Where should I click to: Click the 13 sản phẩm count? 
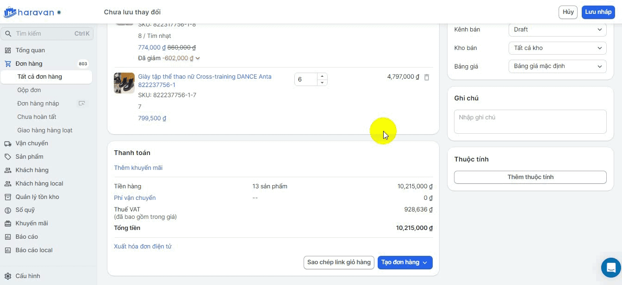tap(270, 186)
